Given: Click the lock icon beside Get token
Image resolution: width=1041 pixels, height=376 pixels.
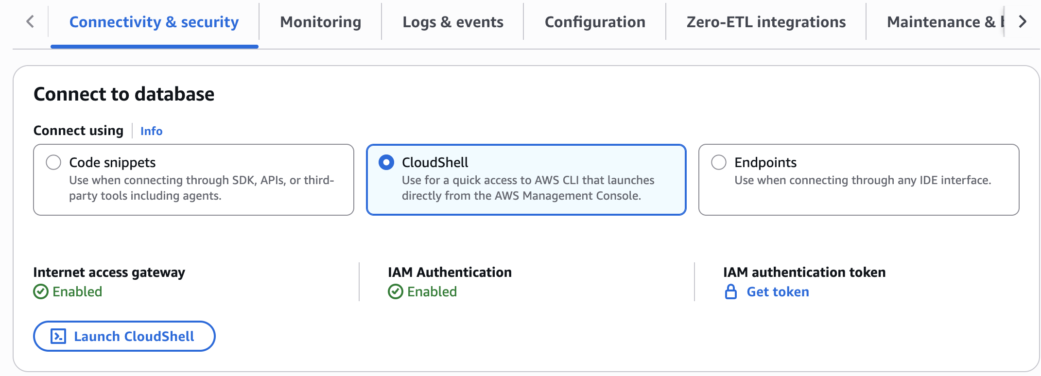Looking at the screenshot, I should click(731, 291).
